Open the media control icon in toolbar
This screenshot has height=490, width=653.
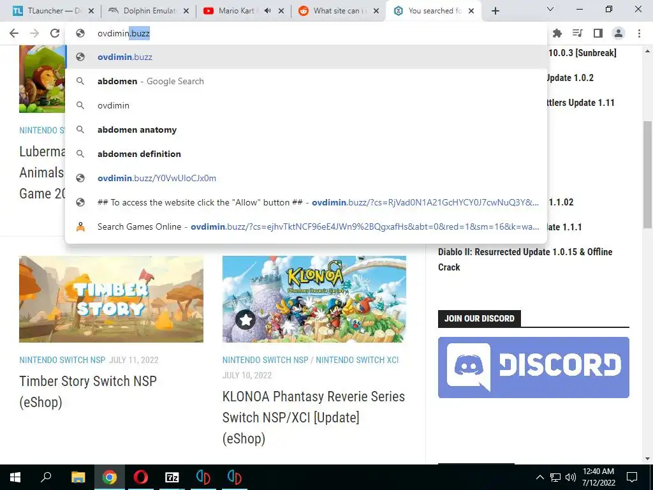click(578, 33)
